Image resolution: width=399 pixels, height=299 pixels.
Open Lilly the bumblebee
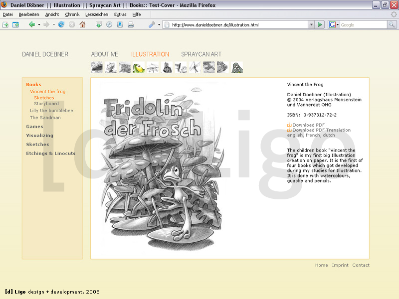pyautogui.click(x=51, y=111)
